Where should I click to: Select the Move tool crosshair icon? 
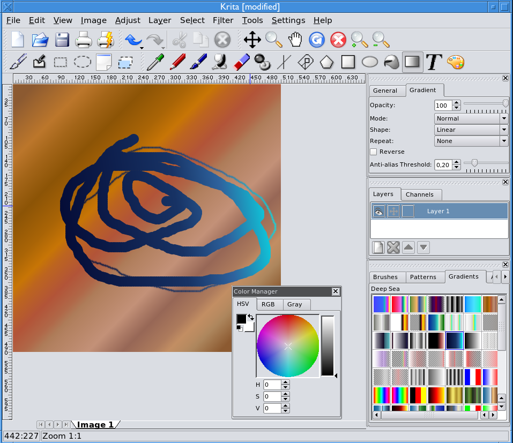pos(252,40)
